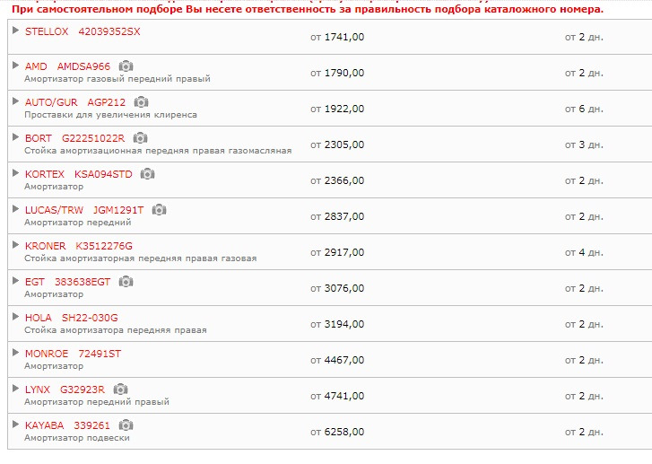
Task: Show photo of EGT 383638EGT
Action: pos(126,282)
